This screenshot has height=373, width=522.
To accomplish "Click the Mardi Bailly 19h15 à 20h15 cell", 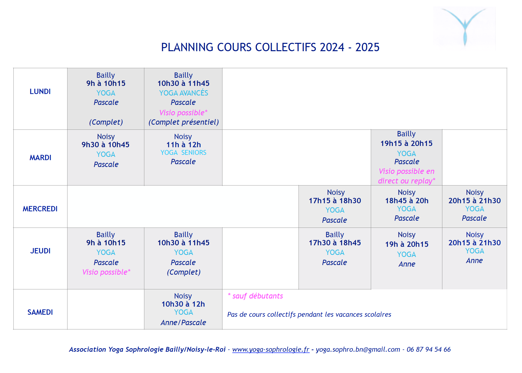I will tap(407, 158).
